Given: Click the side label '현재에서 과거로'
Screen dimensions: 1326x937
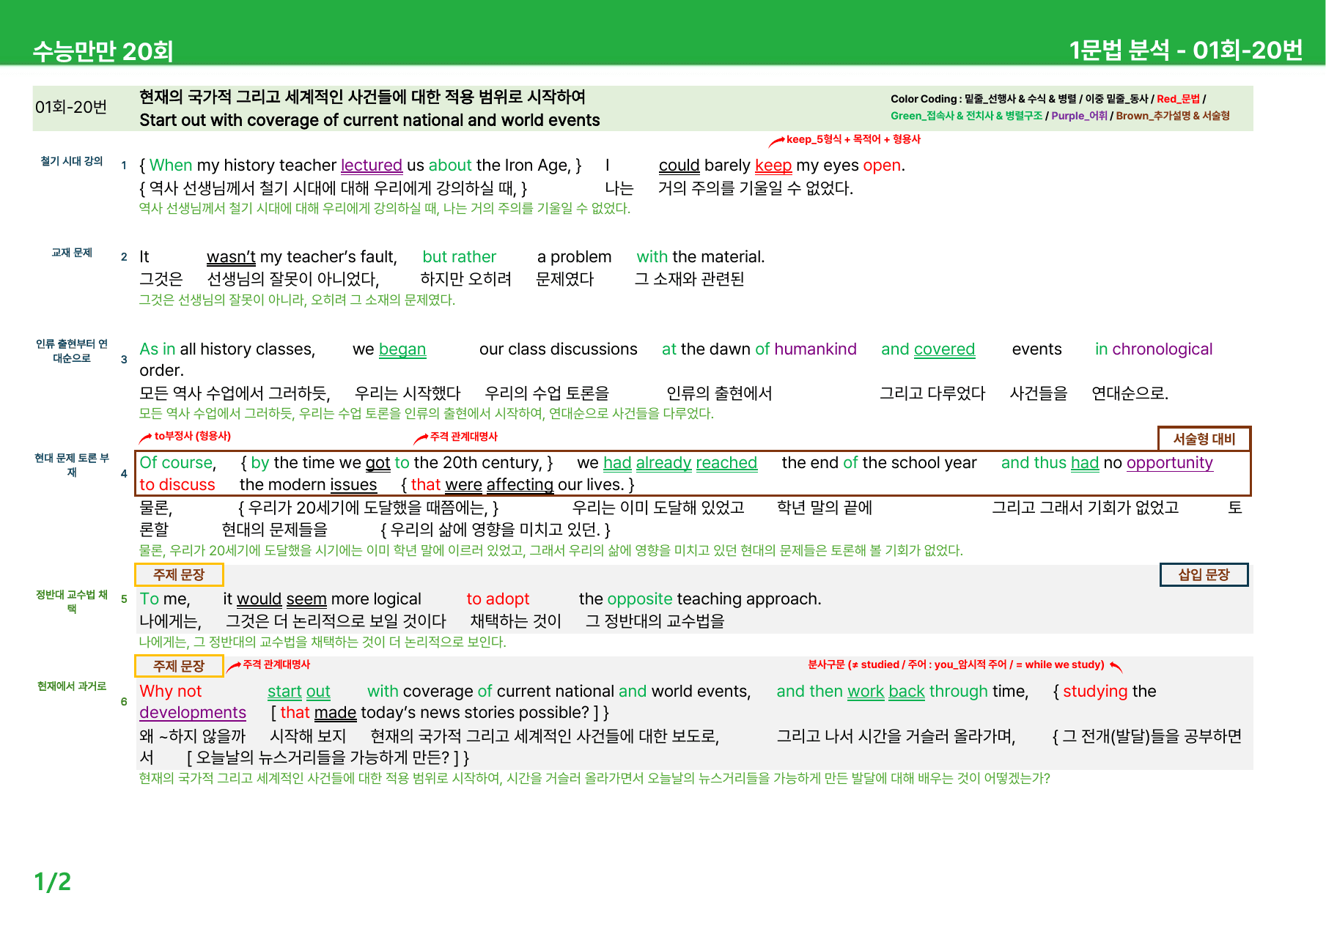Looking at the screenshot, I should 72,686.
